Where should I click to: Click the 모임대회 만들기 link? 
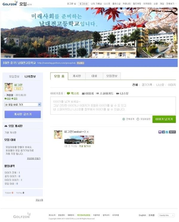click(x=34, y=158)
